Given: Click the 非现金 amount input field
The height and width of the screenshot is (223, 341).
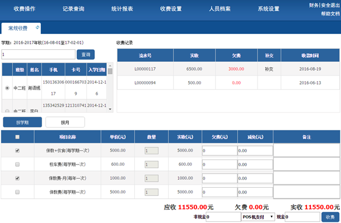Looking at the screenshot, I should 223,217.
